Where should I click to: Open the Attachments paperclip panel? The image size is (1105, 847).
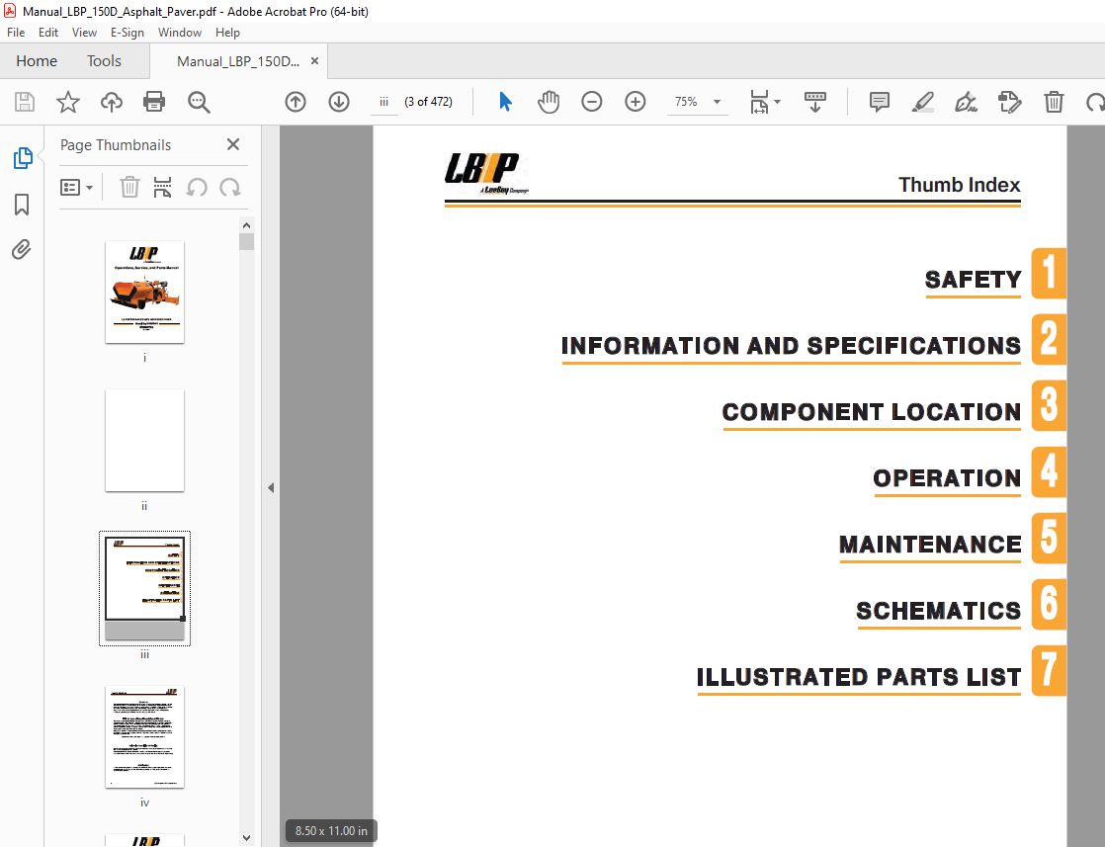click(22, 249)
